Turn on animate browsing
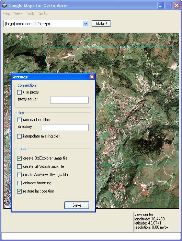The width and height of the screenshot is (182, 241). [x=19, y=183]
